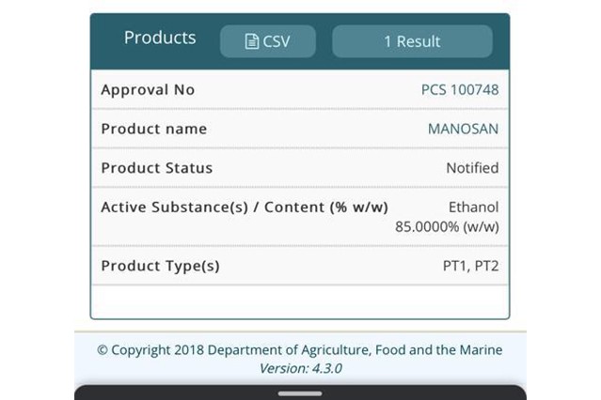The width and height of the screenshot is (601, 400).
Task: Click the Version 4.3.0 footer text
Action: (x=300, y=368)
